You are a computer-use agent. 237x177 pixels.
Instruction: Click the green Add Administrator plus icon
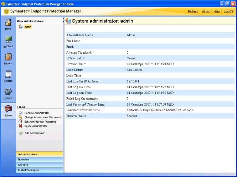coord(21,133)
